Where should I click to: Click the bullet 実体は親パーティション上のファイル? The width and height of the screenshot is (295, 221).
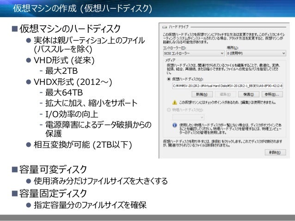pos(89,40)
